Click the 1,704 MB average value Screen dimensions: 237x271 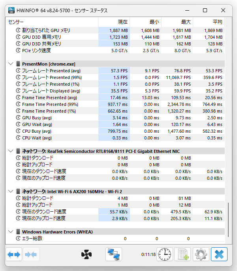[x=213, y=37]
